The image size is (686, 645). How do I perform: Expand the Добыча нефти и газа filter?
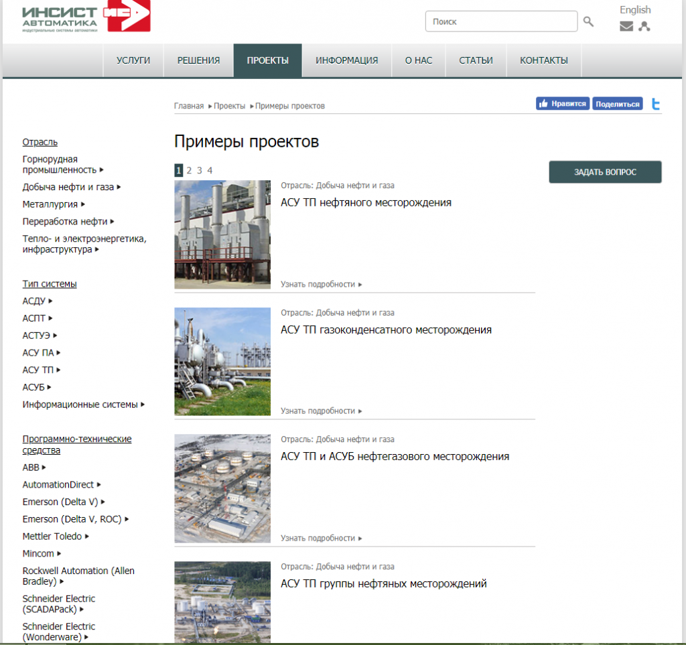(72, 188)
